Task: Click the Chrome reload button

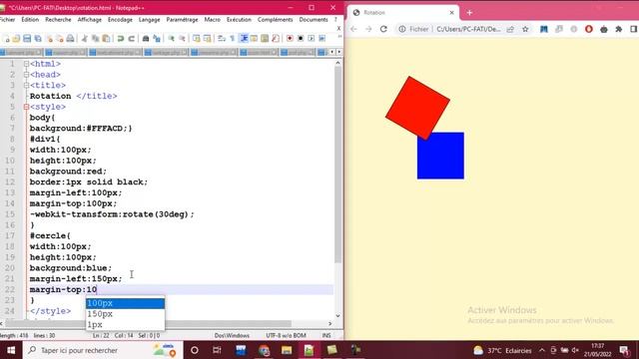Action: click(x=383, y=29)
